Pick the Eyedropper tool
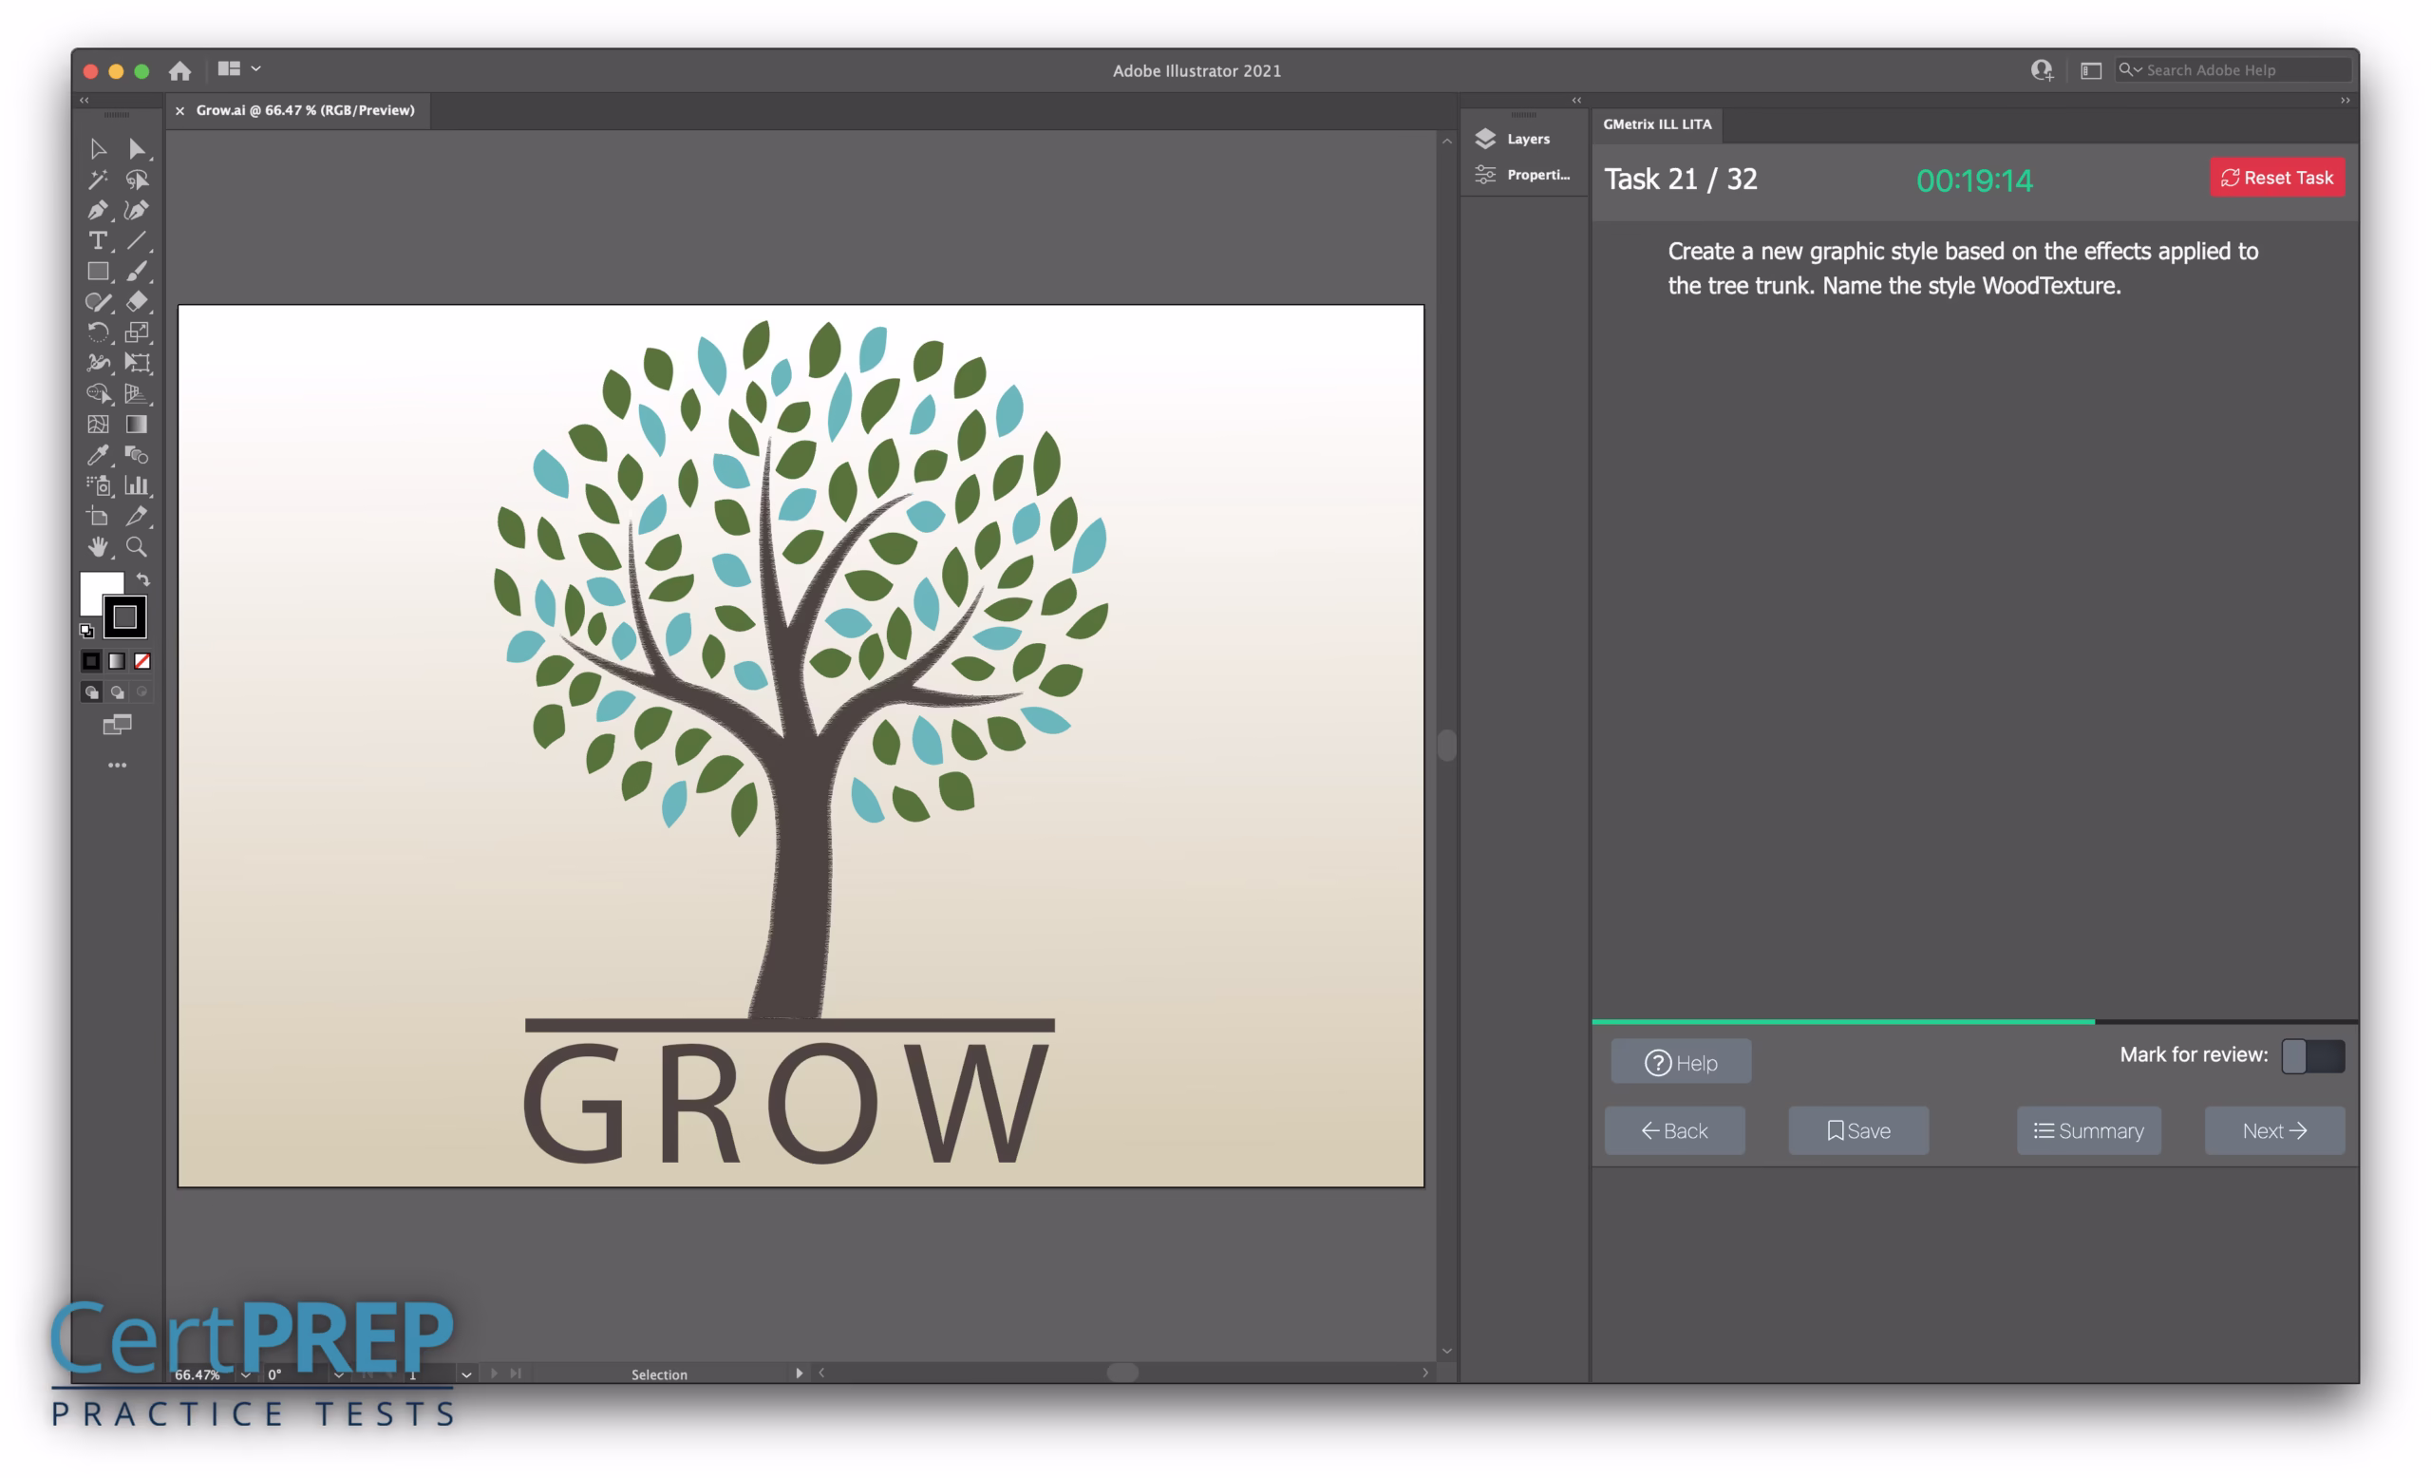The image size is (2431, 1478). pos(97,455)
